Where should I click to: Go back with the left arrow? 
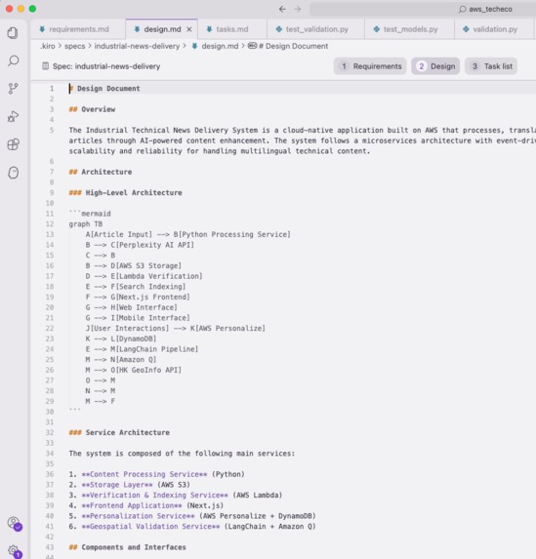pyautogui.click(x=282, y=10)
